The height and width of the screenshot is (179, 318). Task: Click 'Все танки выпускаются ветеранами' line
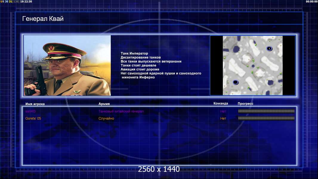click(151, 61)
